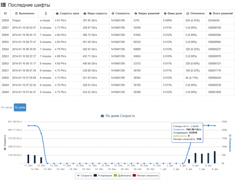Toggle the Устаревшие series in legend

click(x=103, y=176)
